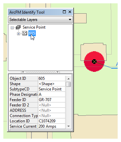Select the 605 tree item

tap(32, 33)
